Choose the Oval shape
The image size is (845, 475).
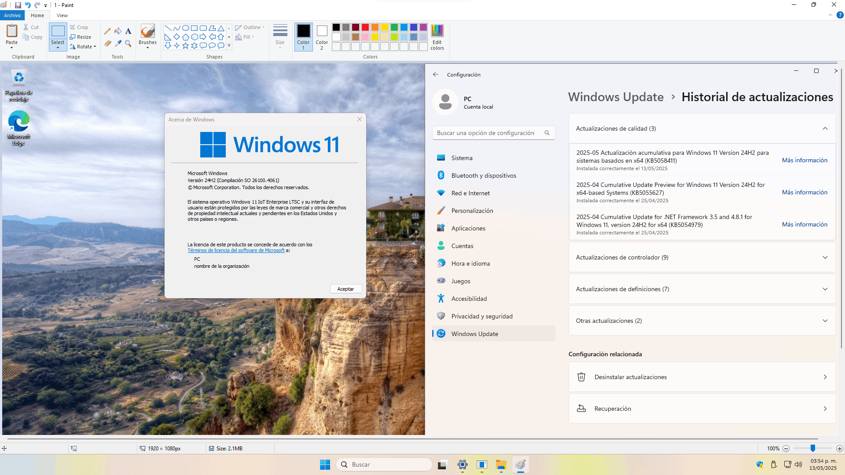coord(185,28)
